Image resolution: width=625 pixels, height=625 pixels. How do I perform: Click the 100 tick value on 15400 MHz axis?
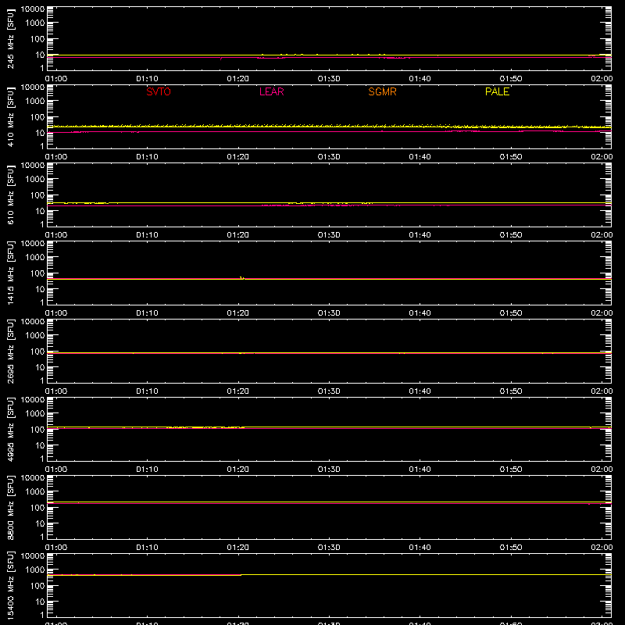[37, 585]
